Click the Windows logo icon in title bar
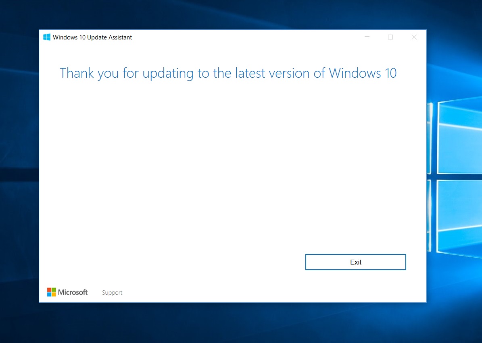This screenshot has height=343, width=482. pos(47,37)
